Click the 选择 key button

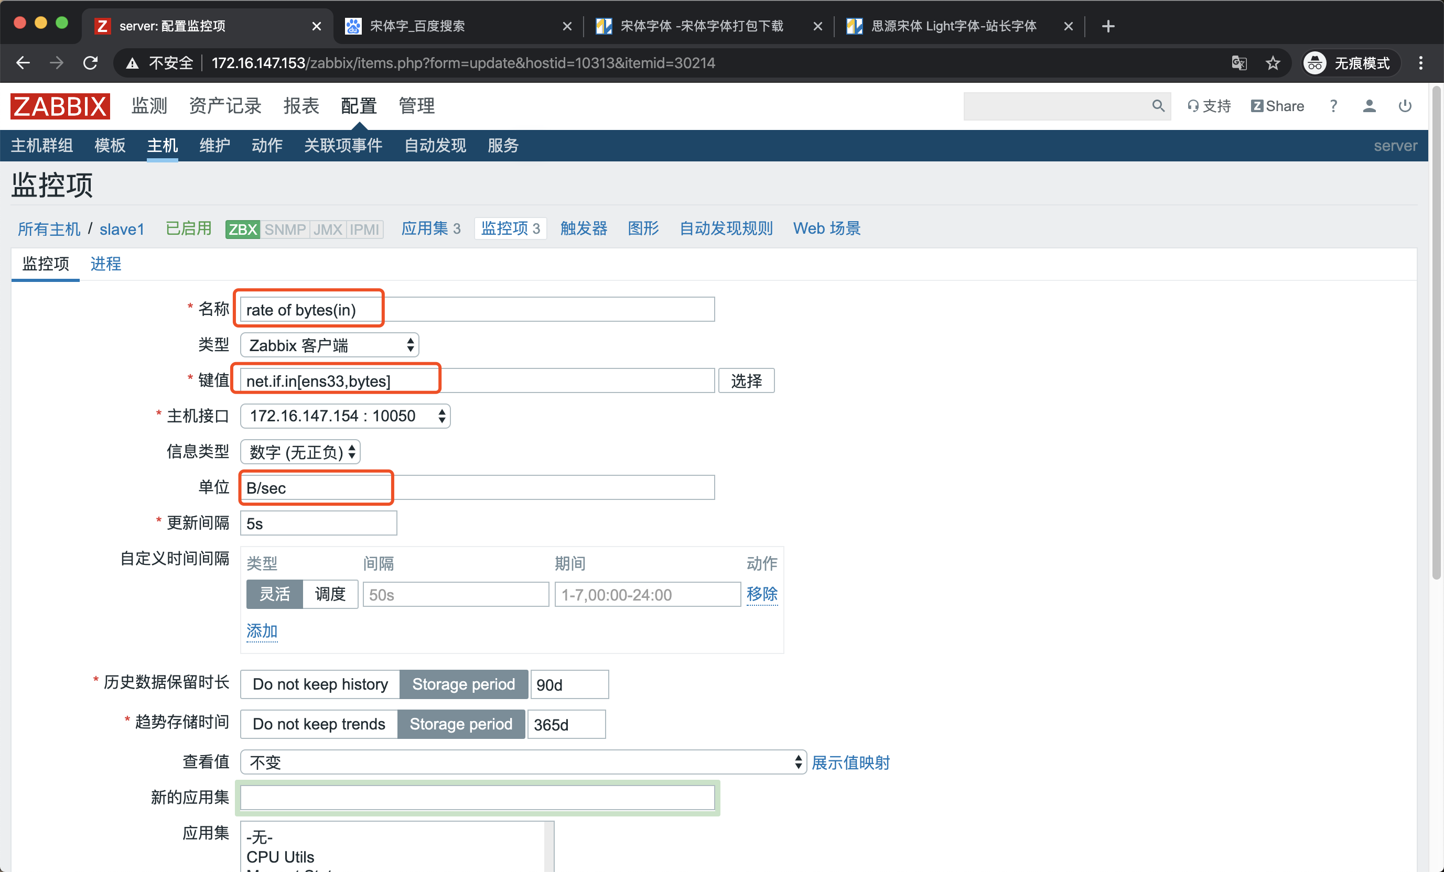coord(746,380)
